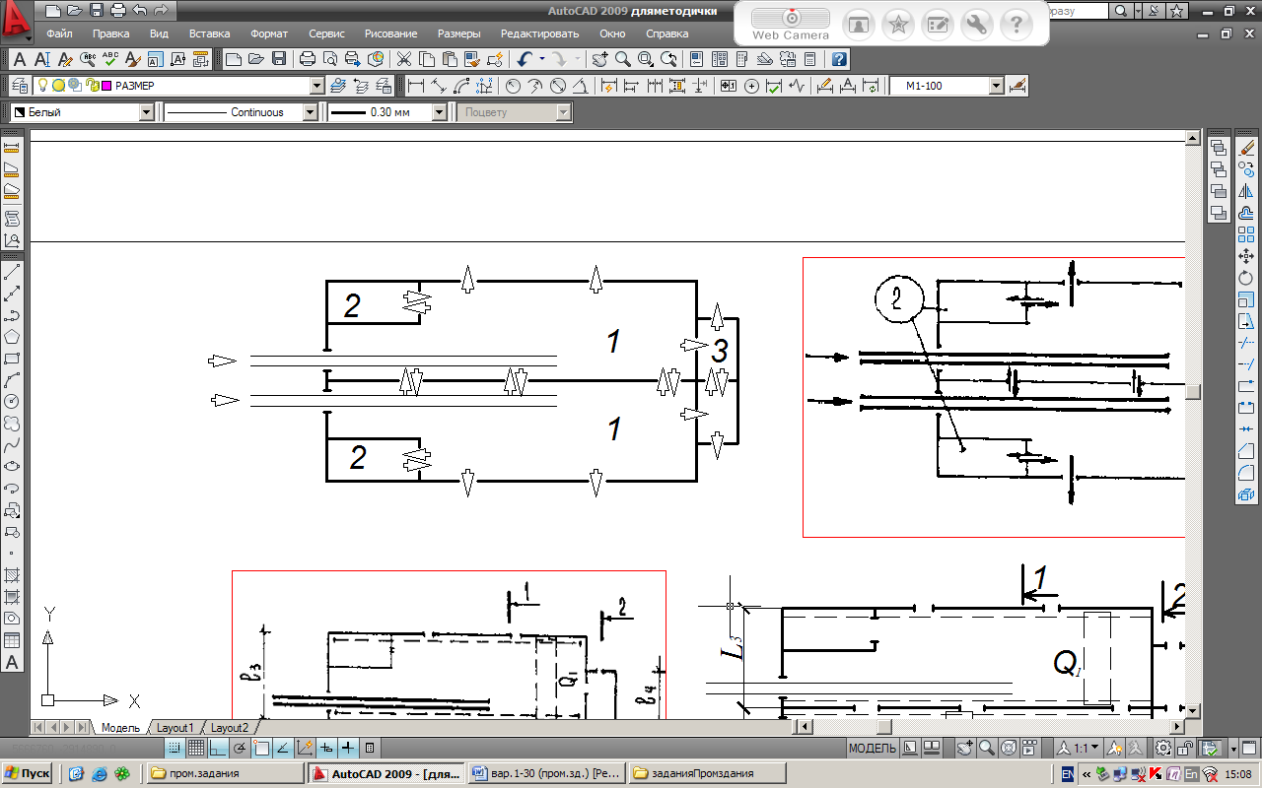The height and width of the screenshot is (788, 1262).
Task: Activate the Pan hand tool
Action: click(x=600, y=59)
